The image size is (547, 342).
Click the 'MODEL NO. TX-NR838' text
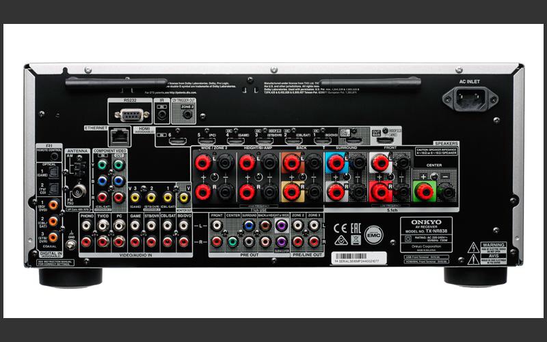pyautogui.click(x=426, y=231)
